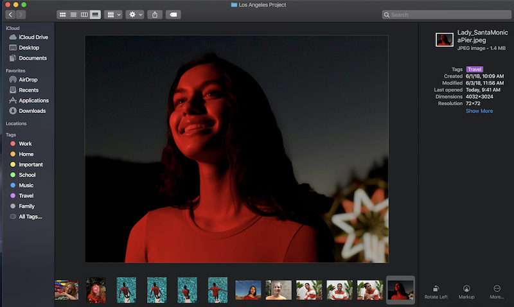Open Recents in the sidebar

[x=28, y=90]
